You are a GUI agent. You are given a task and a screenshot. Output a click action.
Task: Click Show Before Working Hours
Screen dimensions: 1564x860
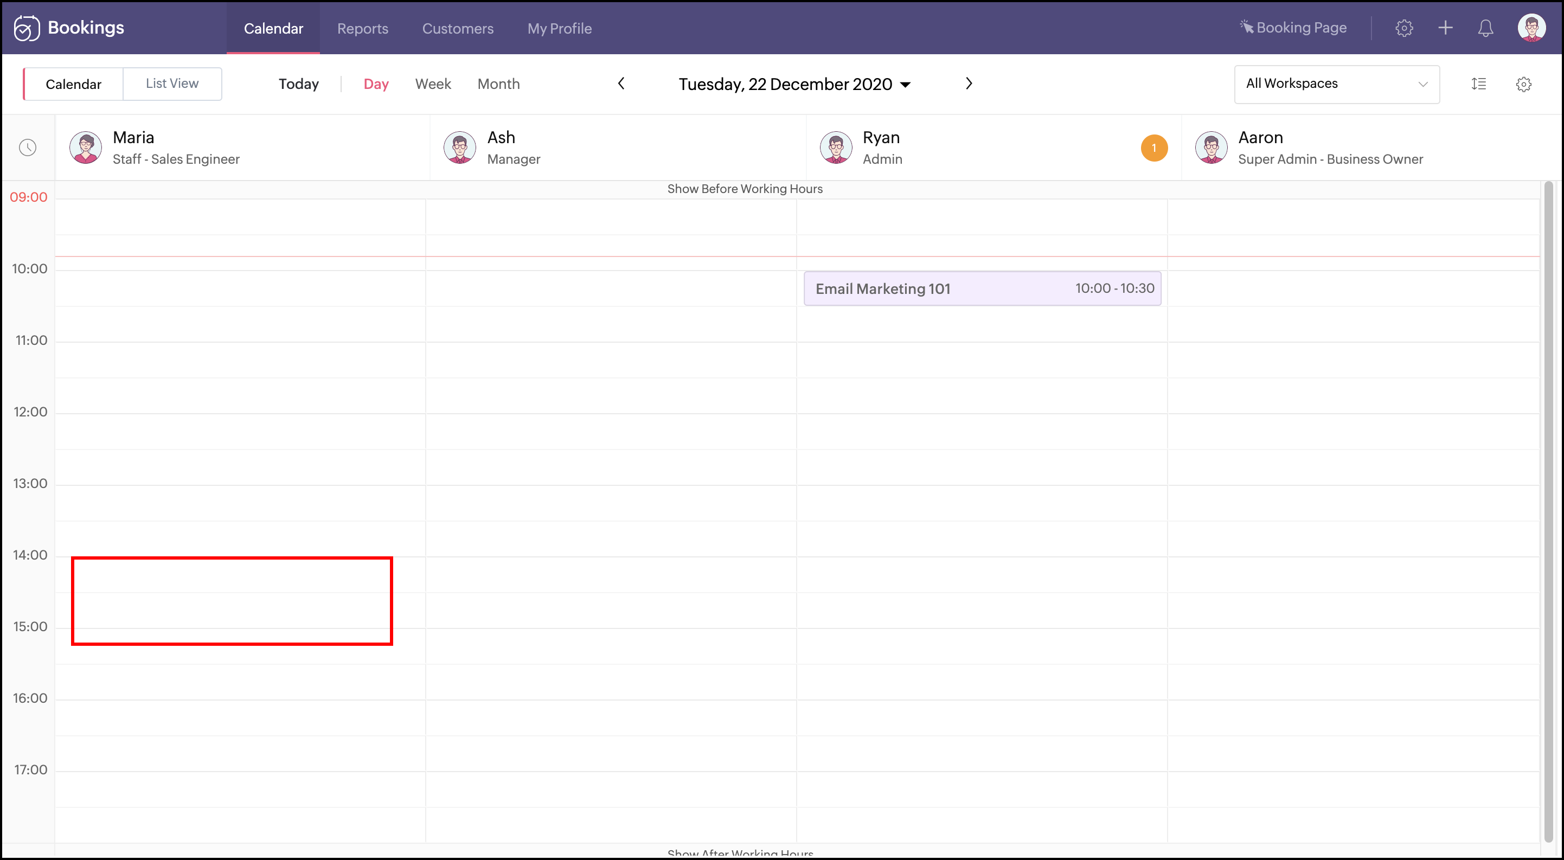[x=745, y=189]
